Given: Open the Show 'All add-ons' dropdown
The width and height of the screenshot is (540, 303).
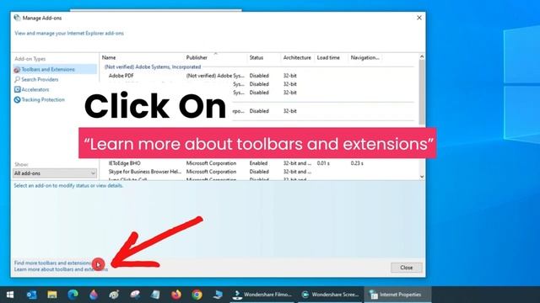Looking at the screenshot, I should coord(55,173).
